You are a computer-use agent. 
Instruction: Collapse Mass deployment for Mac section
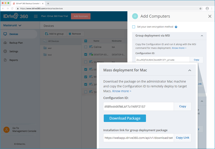pos(190,70)
